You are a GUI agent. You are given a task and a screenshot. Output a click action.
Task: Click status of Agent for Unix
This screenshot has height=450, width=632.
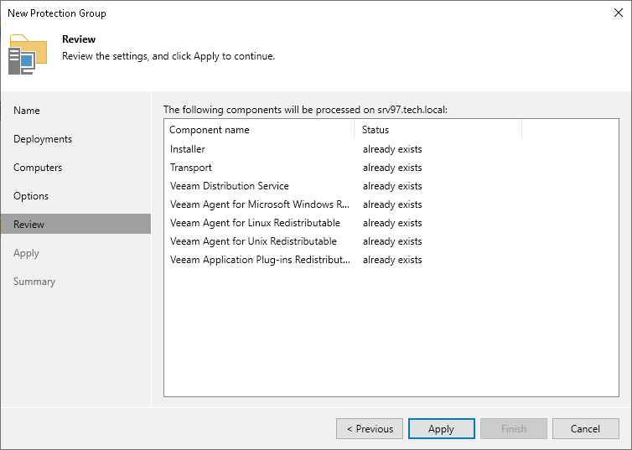392,241
